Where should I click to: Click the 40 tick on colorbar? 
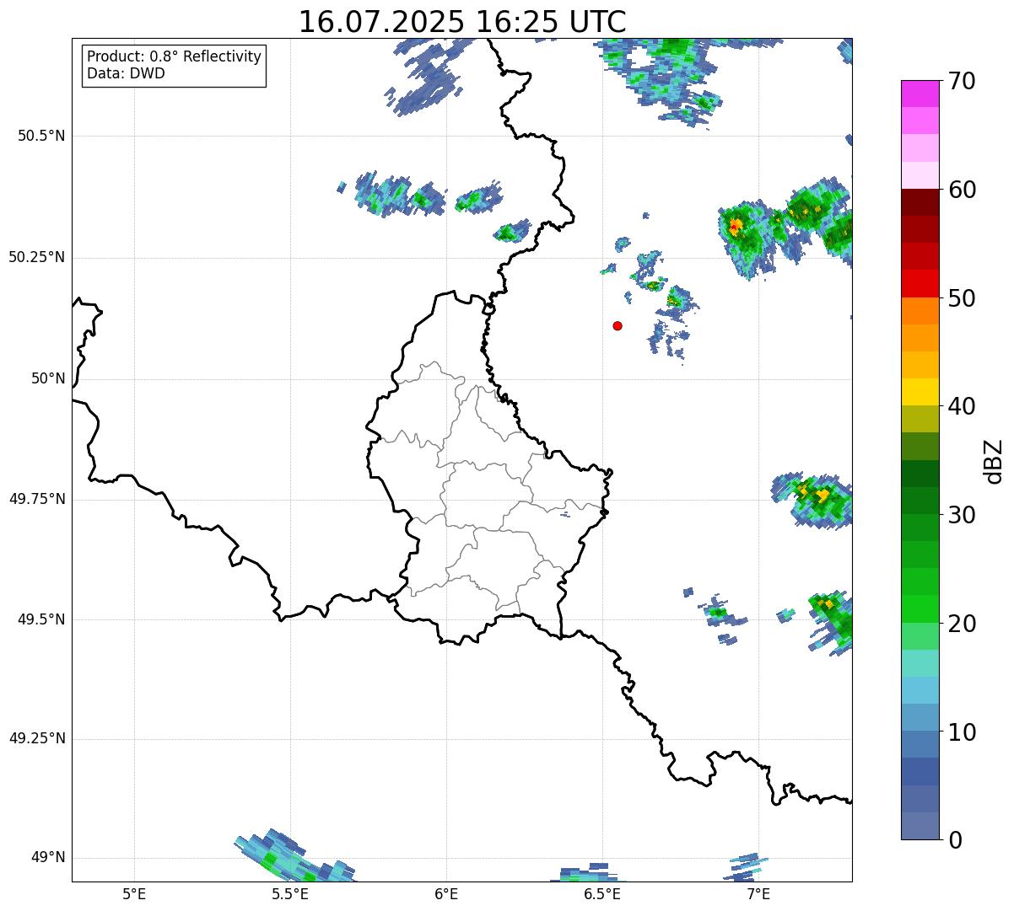coord(962,406)
